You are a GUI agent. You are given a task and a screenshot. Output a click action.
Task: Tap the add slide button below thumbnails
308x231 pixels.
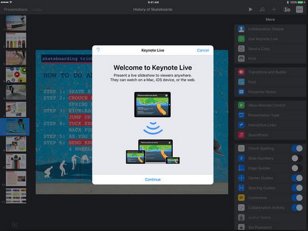14,225
